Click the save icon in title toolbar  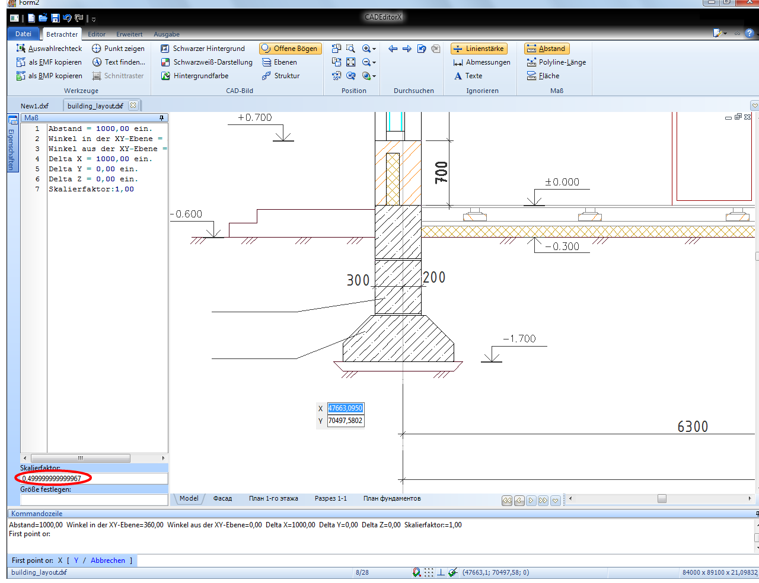coord(55,18)
